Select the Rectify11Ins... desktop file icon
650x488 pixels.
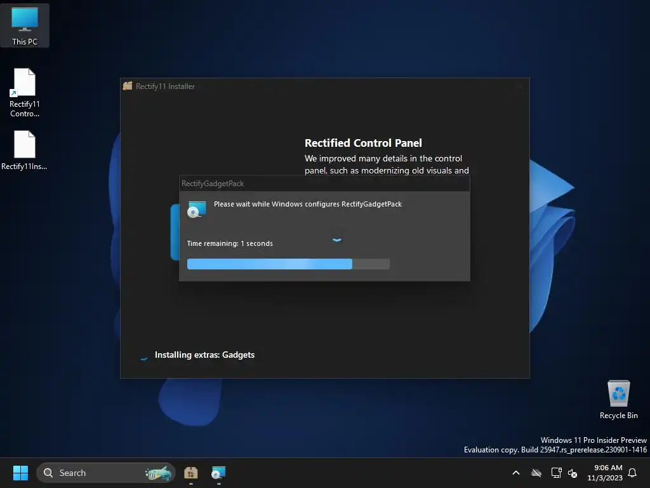(x=25, y=151)
